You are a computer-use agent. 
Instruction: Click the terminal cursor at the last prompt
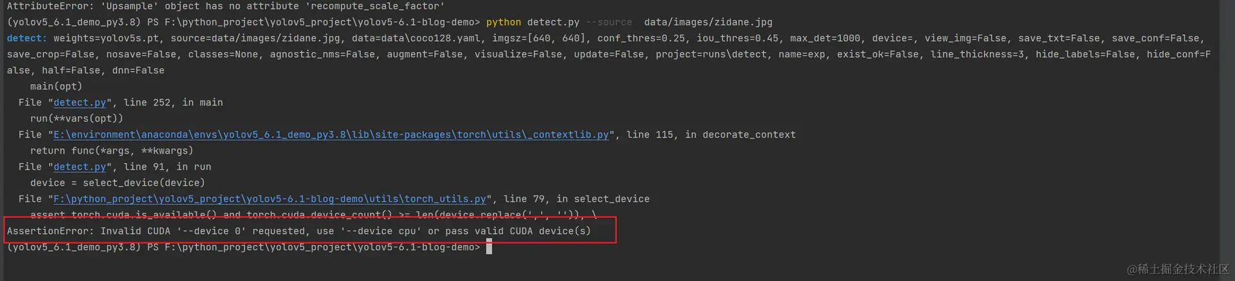pos(489,247)
